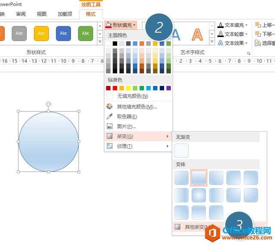Select the highlighted second gradient variant in first row

click(199, 178)
